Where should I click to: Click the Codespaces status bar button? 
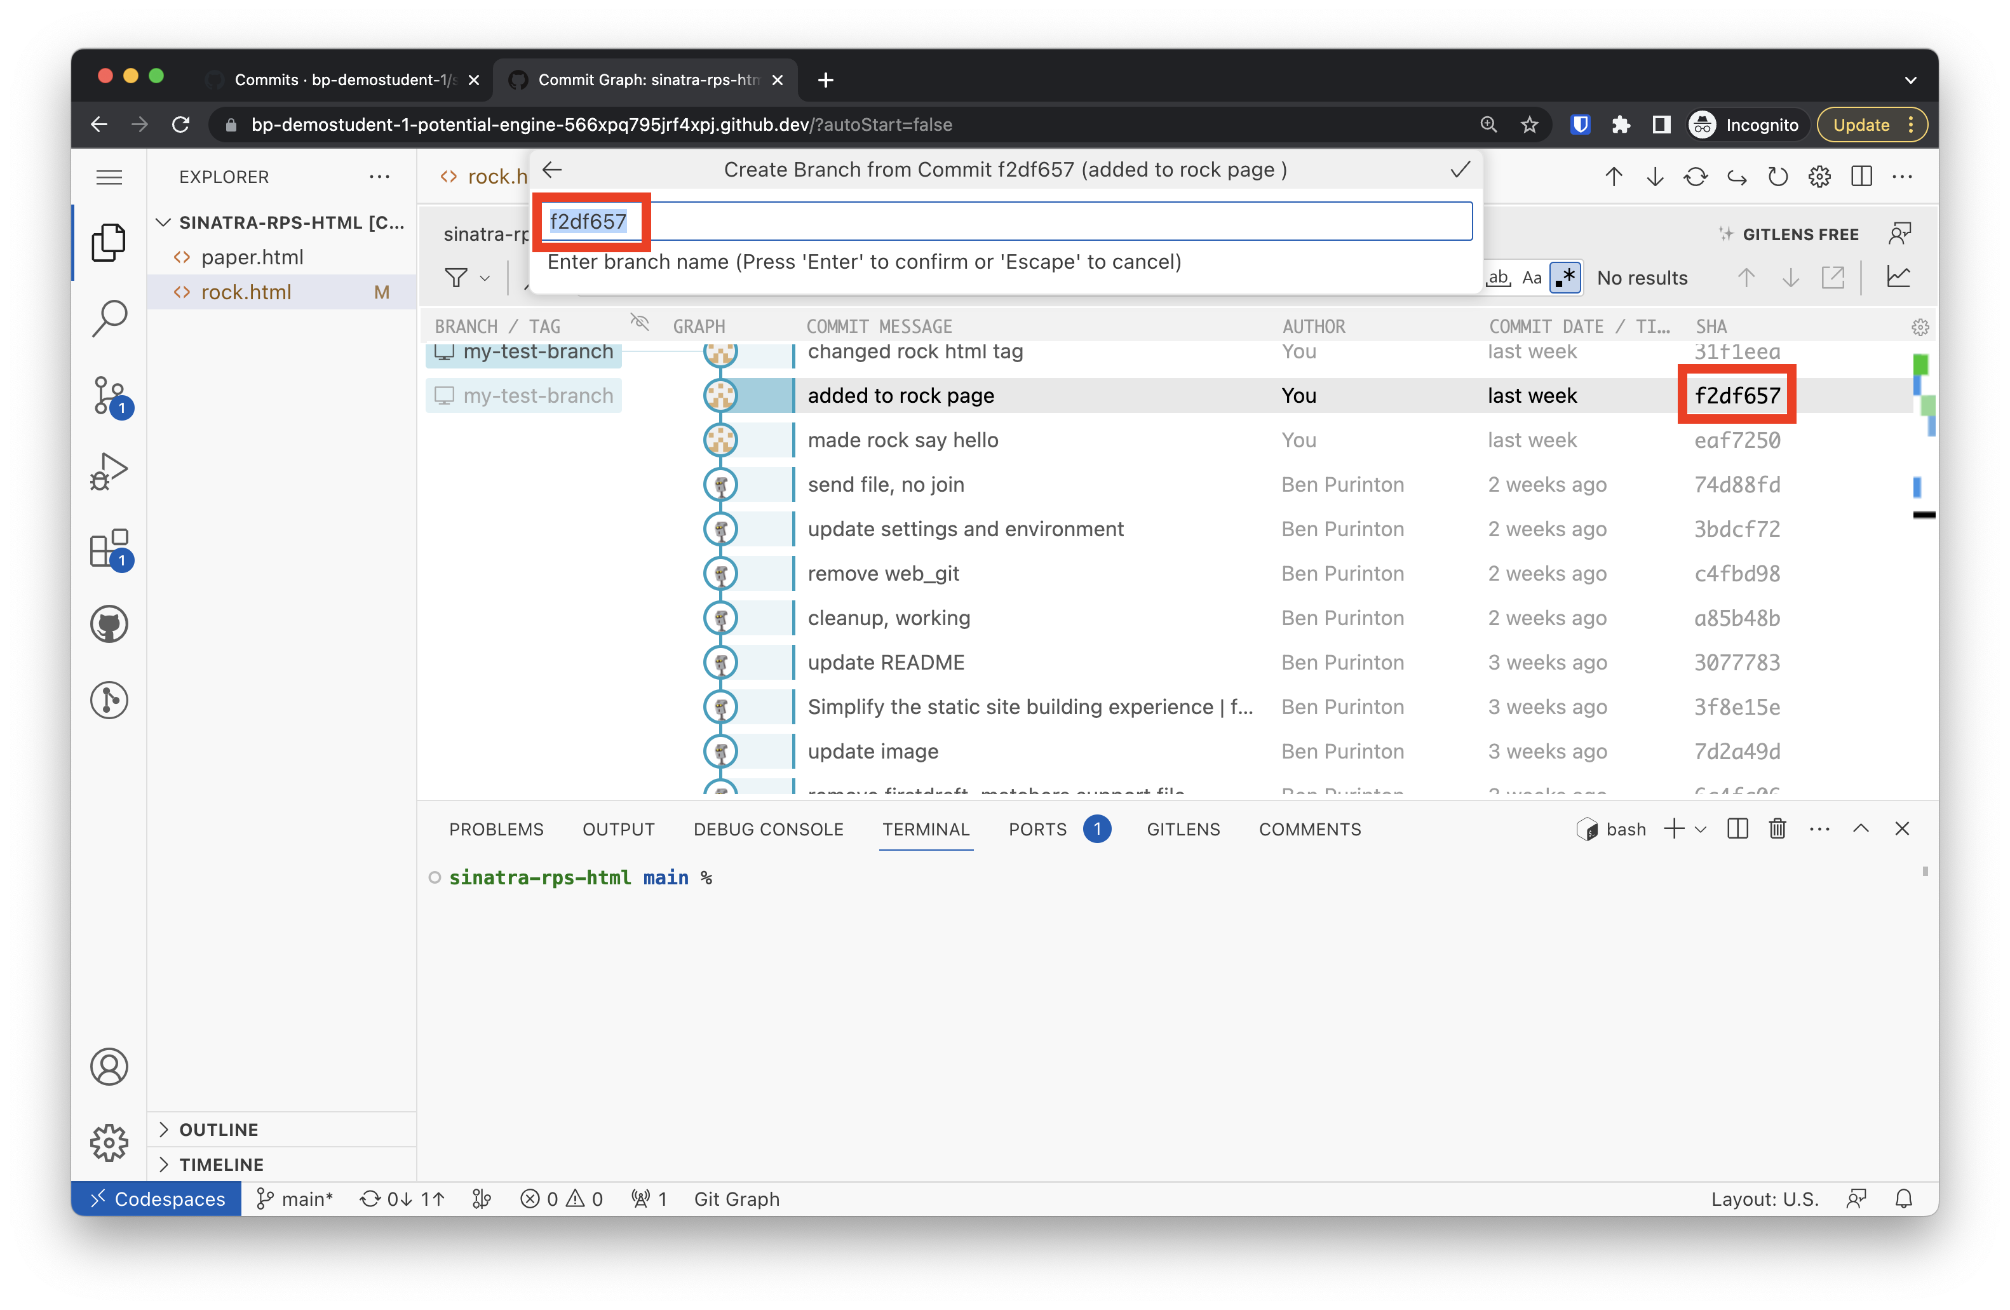pyautogui.click(x=157, y=1199)
